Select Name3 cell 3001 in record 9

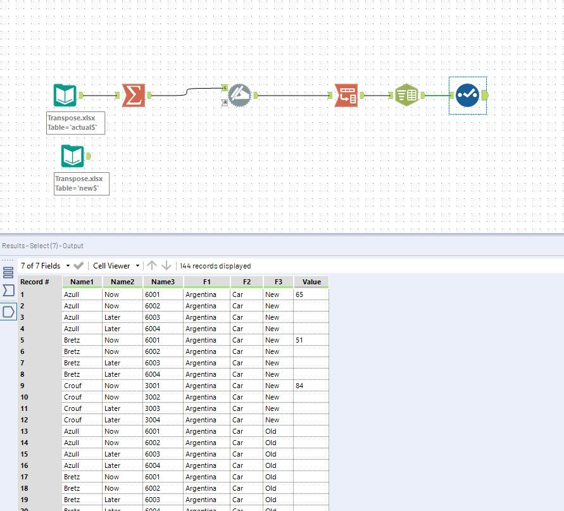pos(163,386)
